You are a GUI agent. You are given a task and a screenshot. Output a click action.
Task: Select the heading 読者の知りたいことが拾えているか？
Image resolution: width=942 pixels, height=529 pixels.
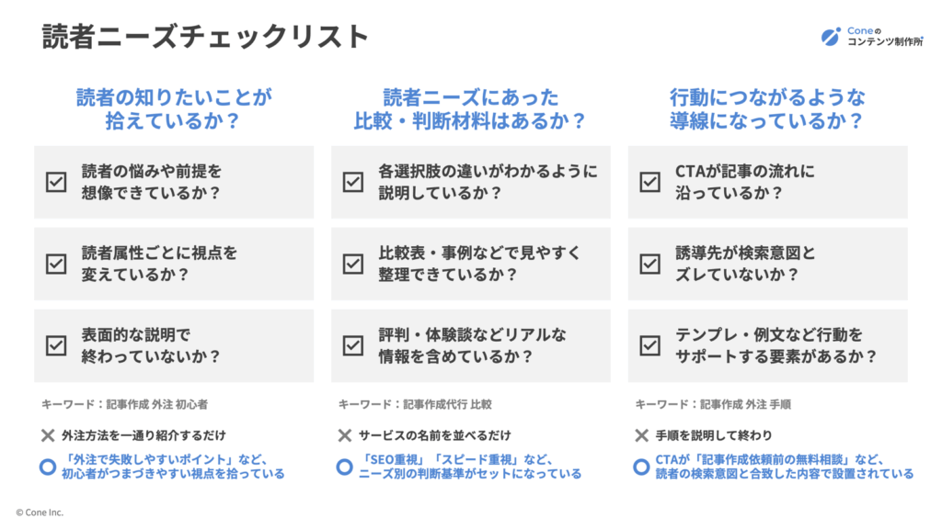174,108
